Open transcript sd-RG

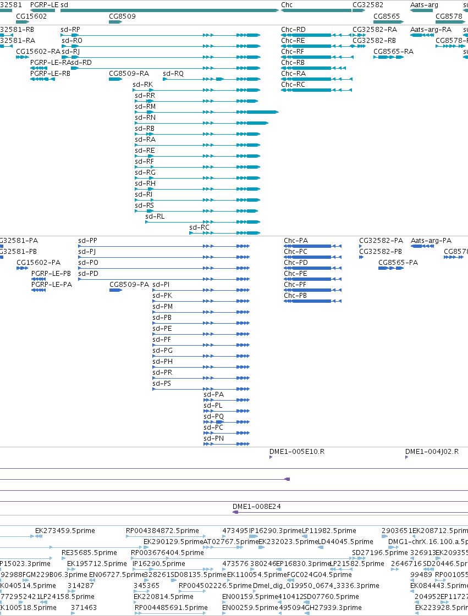(x=145, y=173)
